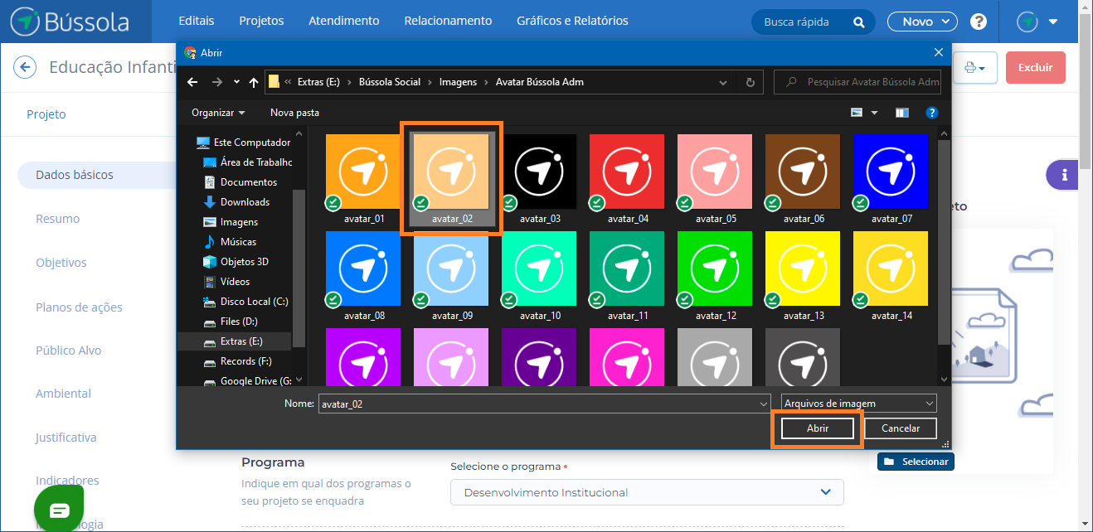Select Files (D:) drive

(231, 322)
